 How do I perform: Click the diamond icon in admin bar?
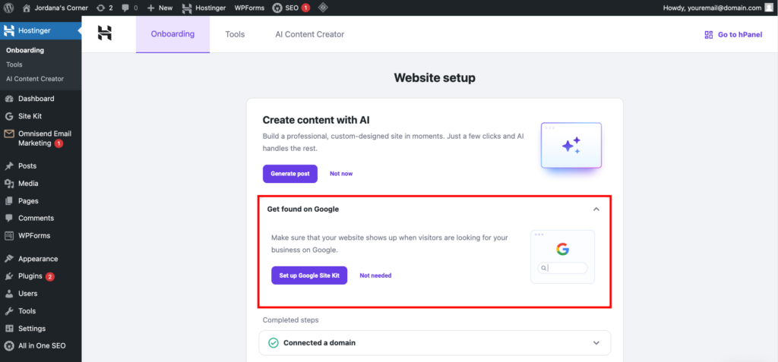point(323,8)
